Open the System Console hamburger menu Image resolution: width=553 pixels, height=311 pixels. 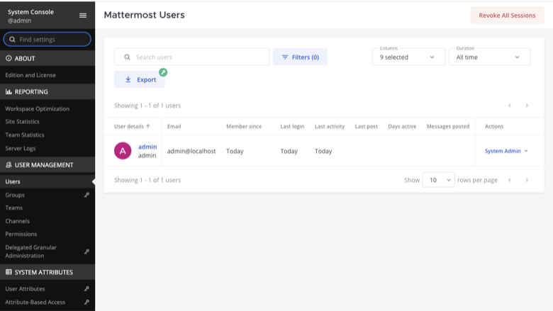(x=83, y=16)
